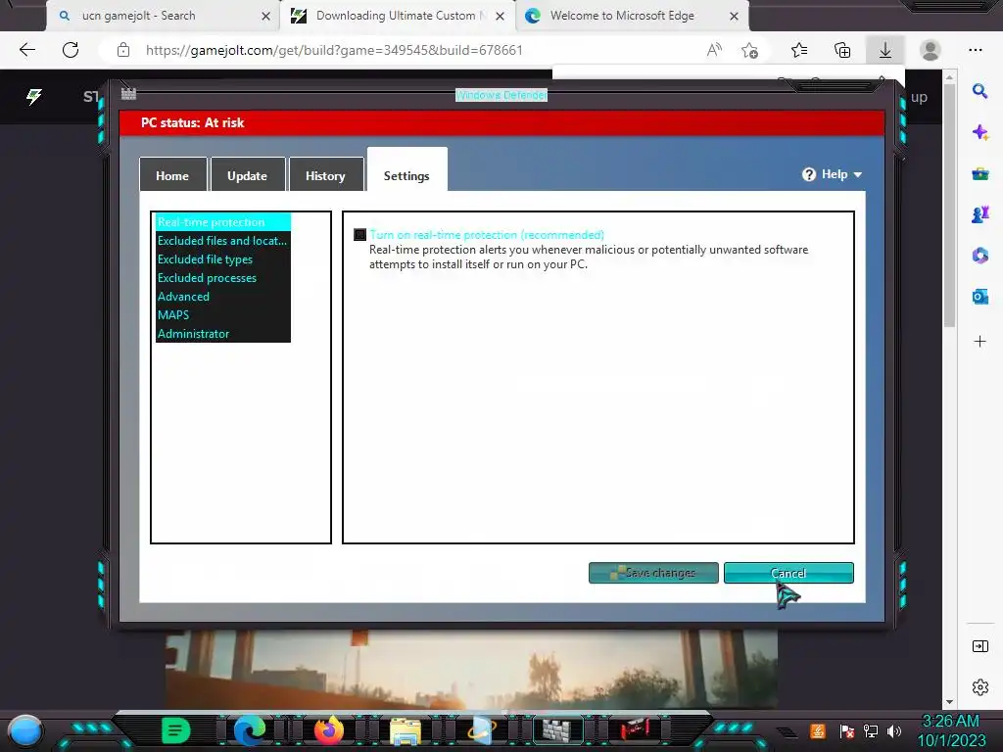Viewport: 1003px width, 752px height.
Task: Select Windows Defender taskbar button
Action: pos(556,730)
